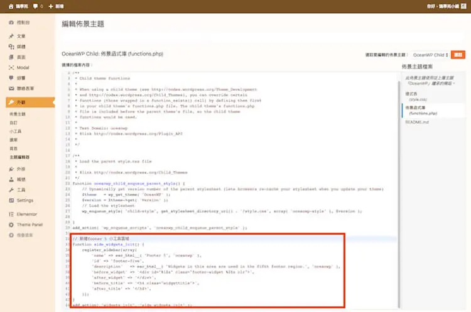471x312 pixels.
Task: Click the "'after_widget' => '</div>'" code line
Action: click(x=123, y=277)
